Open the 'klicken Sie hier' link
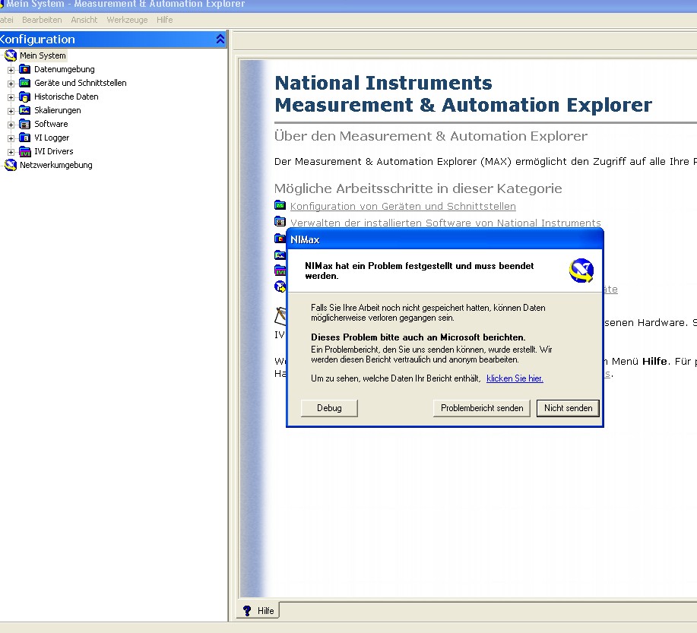697x633 pixels. [515, 378]
